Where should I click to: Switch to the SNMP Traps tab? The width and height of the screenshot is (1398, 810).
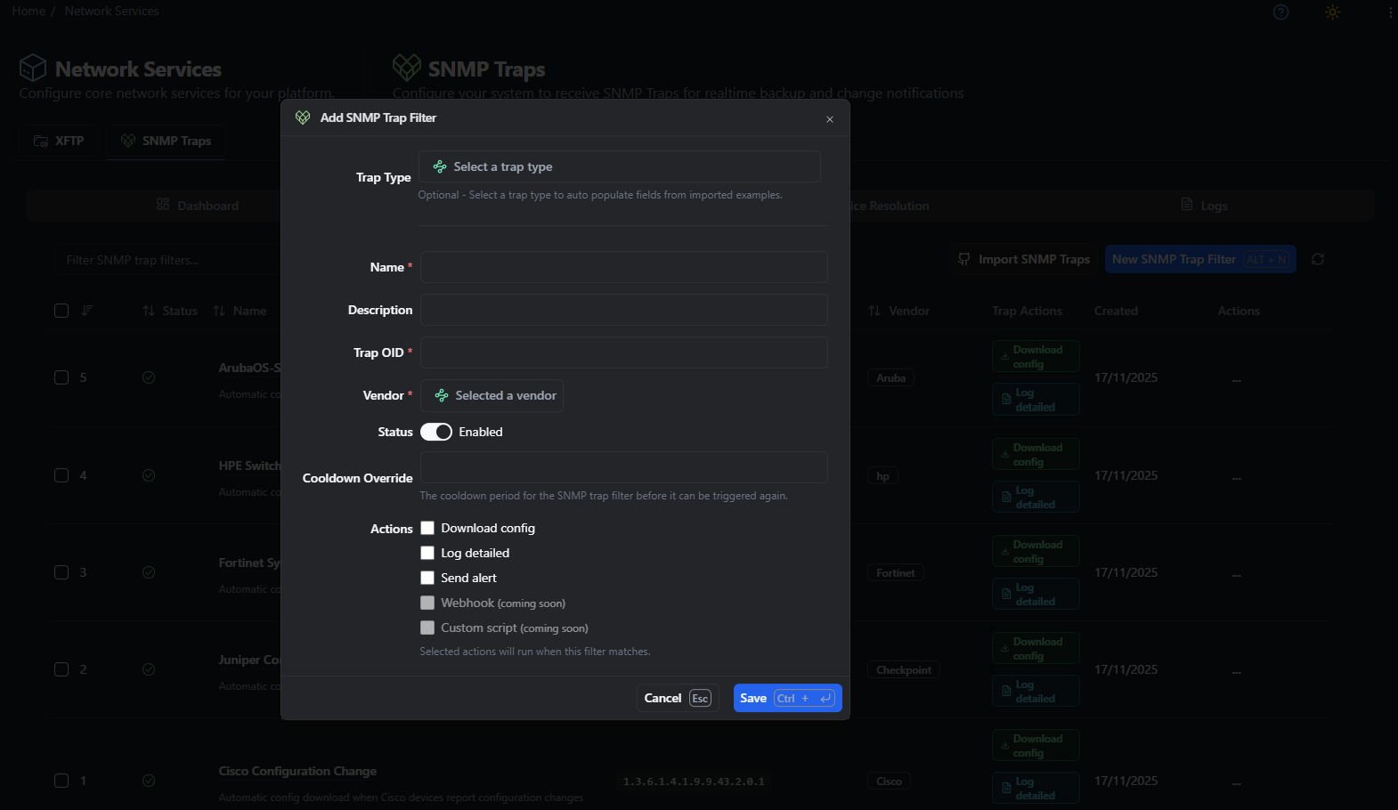pos(167,141)
